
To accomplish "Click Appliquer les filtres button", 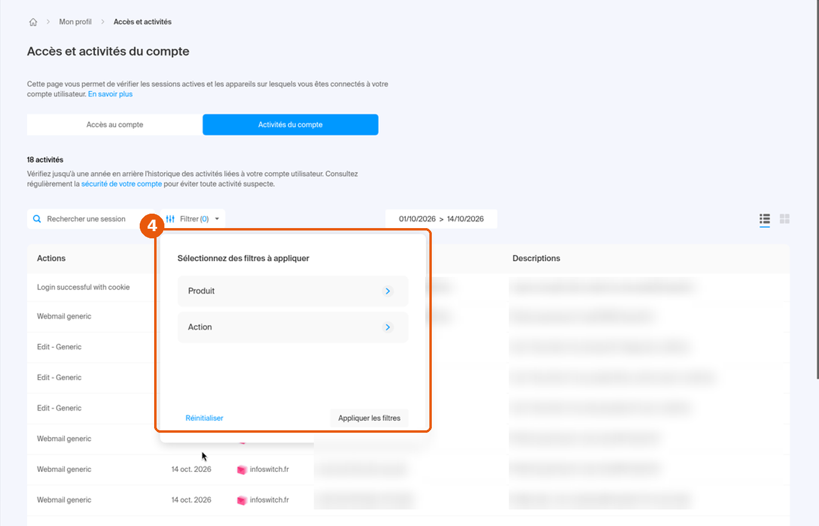I will click(x=369, y=418).
